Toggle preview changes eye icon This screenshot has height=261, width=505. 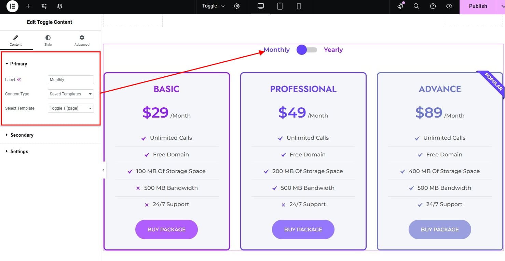[x=449, y=6]
